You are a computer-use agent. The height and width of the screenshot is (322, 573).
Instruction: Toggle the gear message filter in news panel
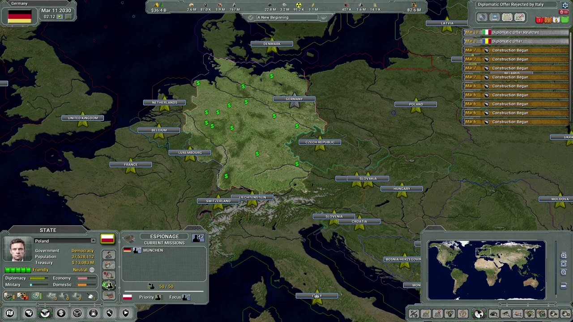point(482,17)
